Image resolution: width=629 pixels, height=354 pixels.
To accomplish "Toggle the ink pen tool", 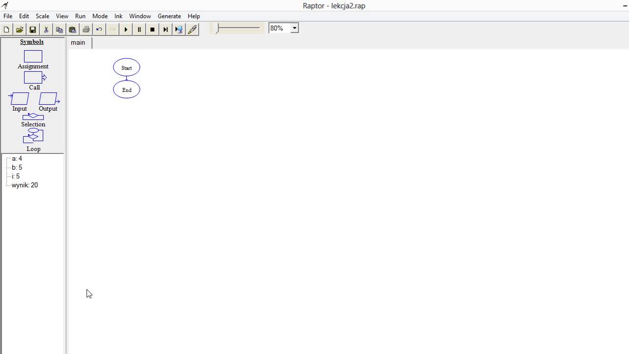I will [x=193, y=29].
